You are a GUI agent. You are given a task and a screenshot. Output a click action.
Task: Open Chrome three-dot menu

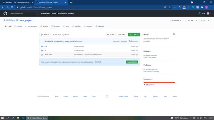pos(211,7)
